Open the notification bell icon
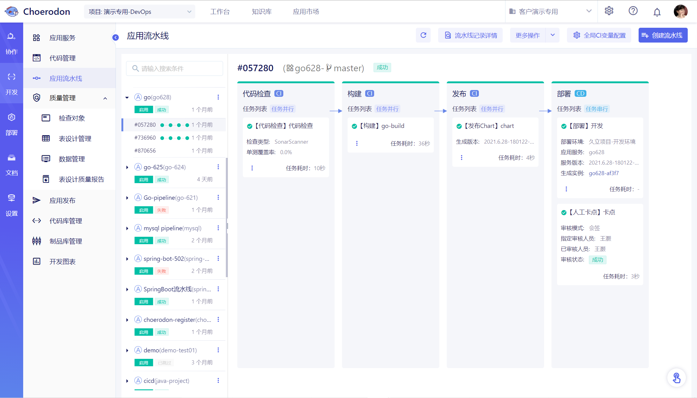 click(657, 12)
